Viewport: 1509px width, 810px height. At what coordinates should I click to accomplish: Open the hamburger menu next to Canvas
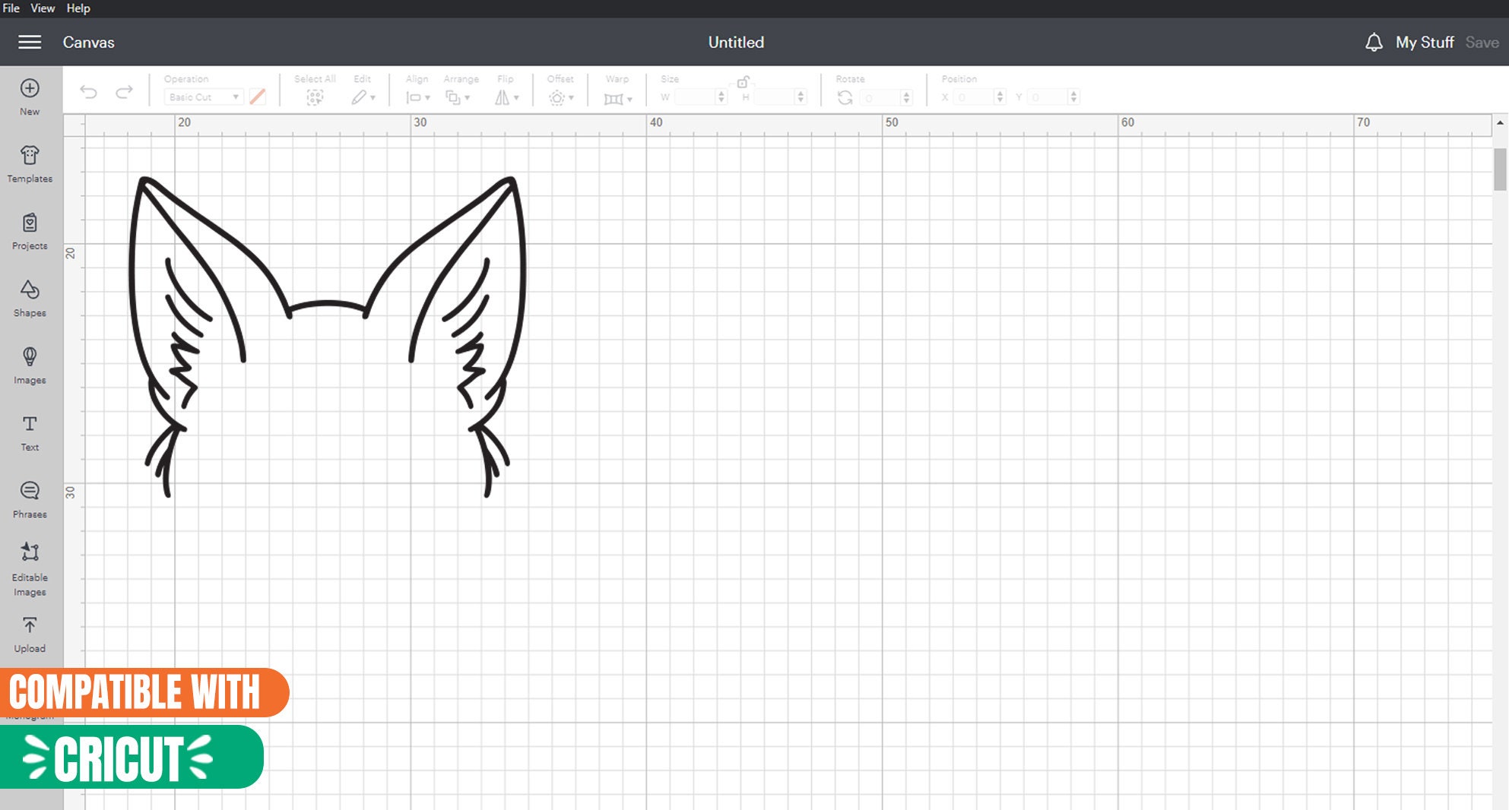click(30, 42)
